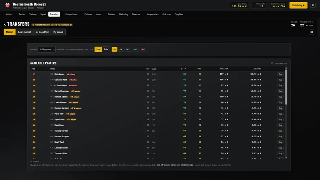
Task: Click the CF position badge for Seth Lucas
Action: point(34,74)
